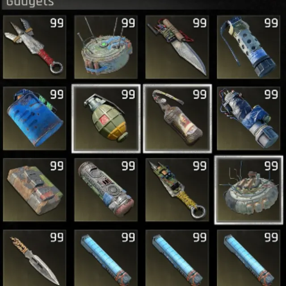This screenshot has height=286, width=286.
Task: Choose the molotov cocktail bottle
Action: point(177,118)
